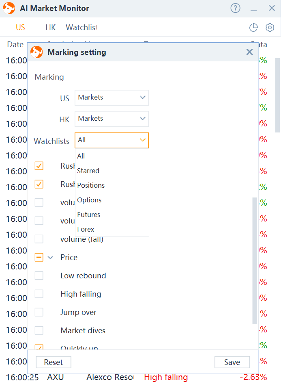The height and width of the screenshot is (384, 281).
Task: Open the pie chart statistics icon
Action: click(x=253, y=27)
